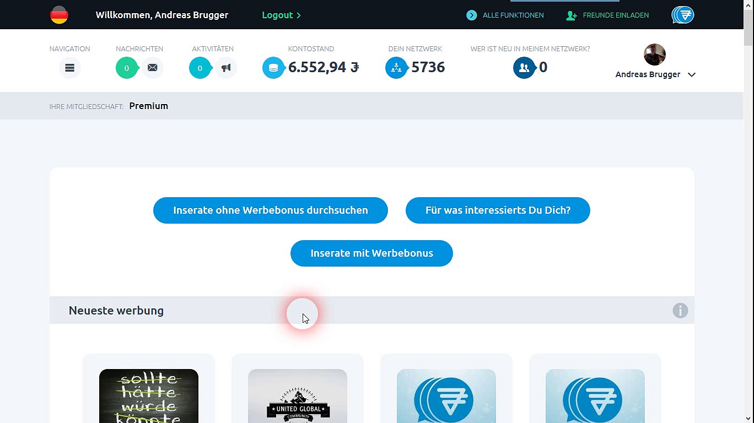Click the new network members icon
The height and width of the screenshot is (423, 754).
click(x=524, y=68)
